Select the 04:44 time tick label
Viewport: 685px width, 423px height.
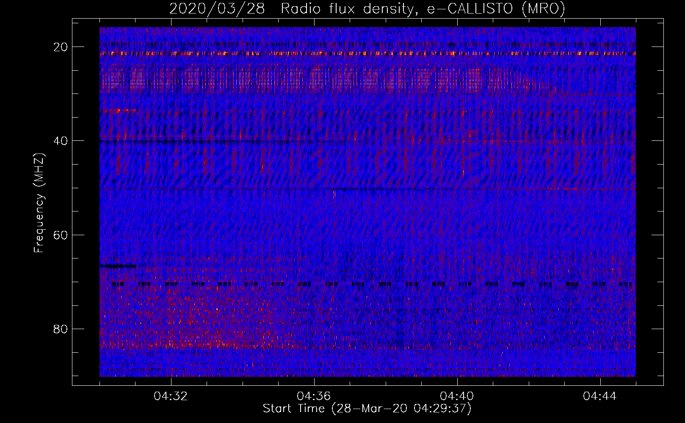(600, 396)
